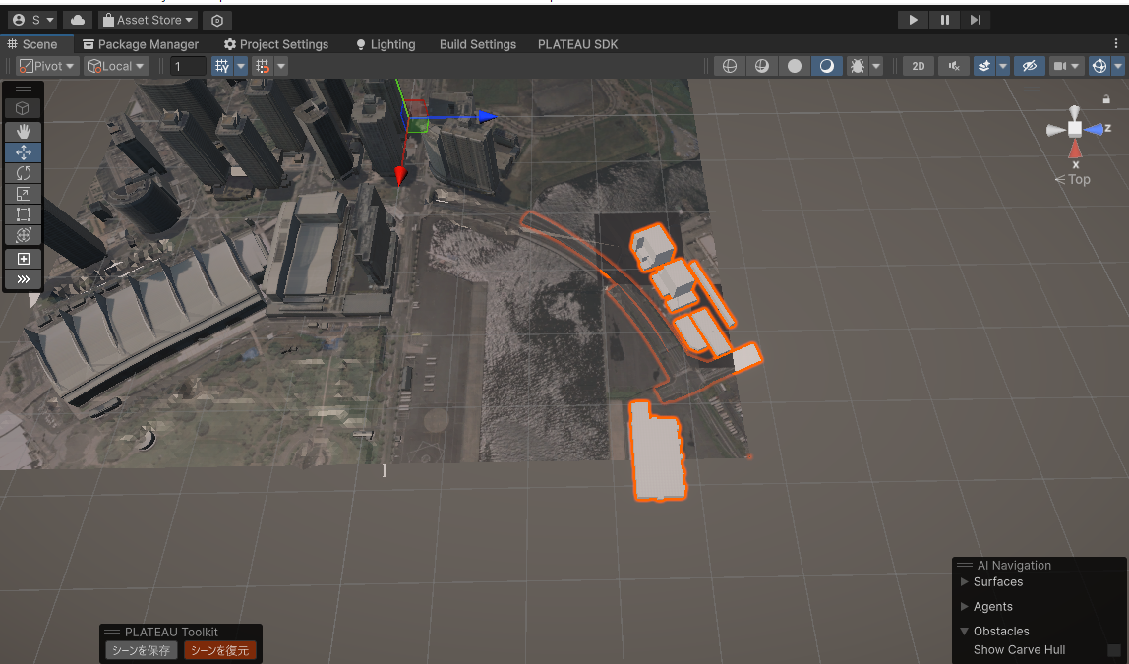Open more tools with the toolbar overflow chevron

click(23, 278)
